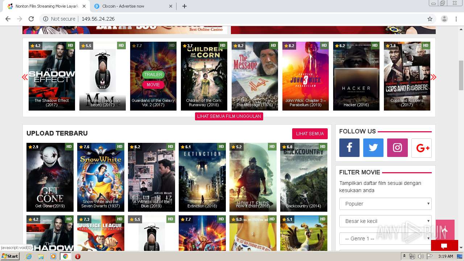Viewport: 464px width, 261px height.
Task: Click the page vertical scrollbar
Action: 461,75
